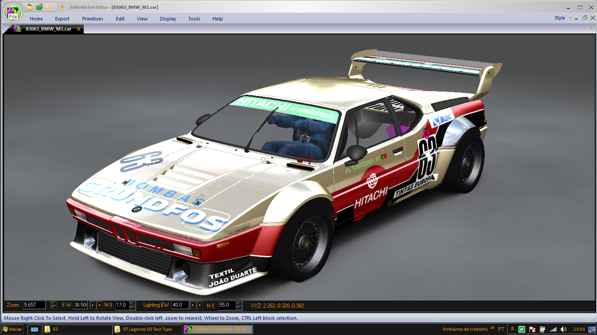Switch to the '63' folder taskbar window
This screenshot has width=597, height=335.
[x=77, y=329]
